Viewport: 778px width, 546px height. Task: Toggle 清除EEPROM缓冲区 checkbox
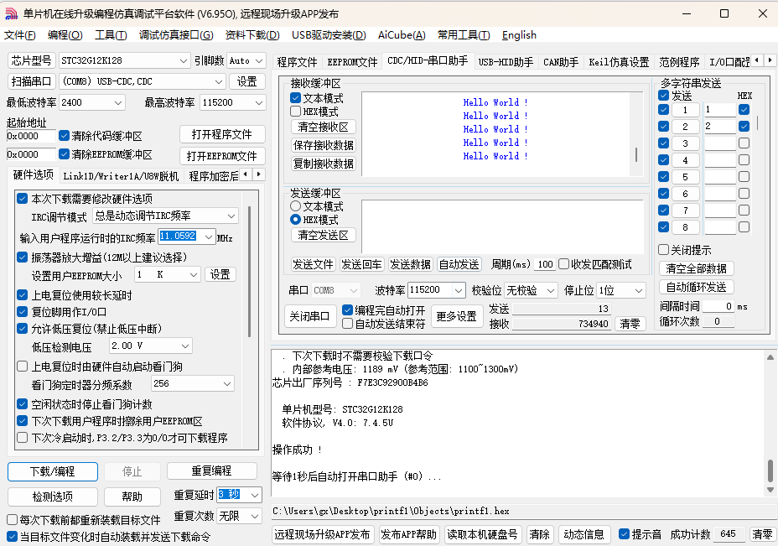[64, 154]
